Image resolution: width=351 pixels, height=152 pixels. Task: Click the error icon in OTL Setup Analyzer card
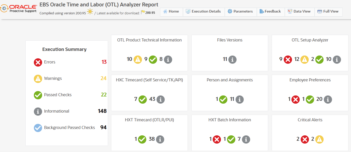(287, 59)
